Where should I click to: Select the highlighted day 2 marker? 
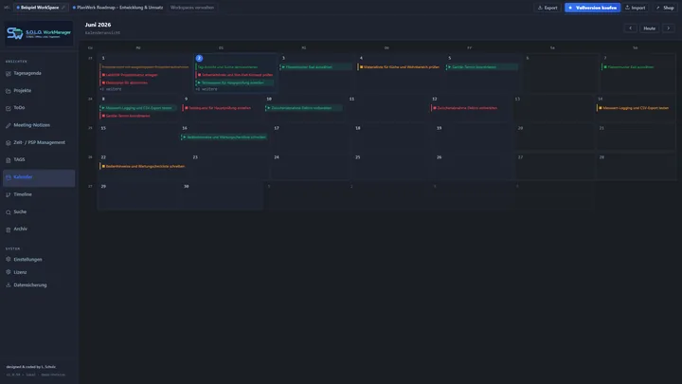(199, 59)
